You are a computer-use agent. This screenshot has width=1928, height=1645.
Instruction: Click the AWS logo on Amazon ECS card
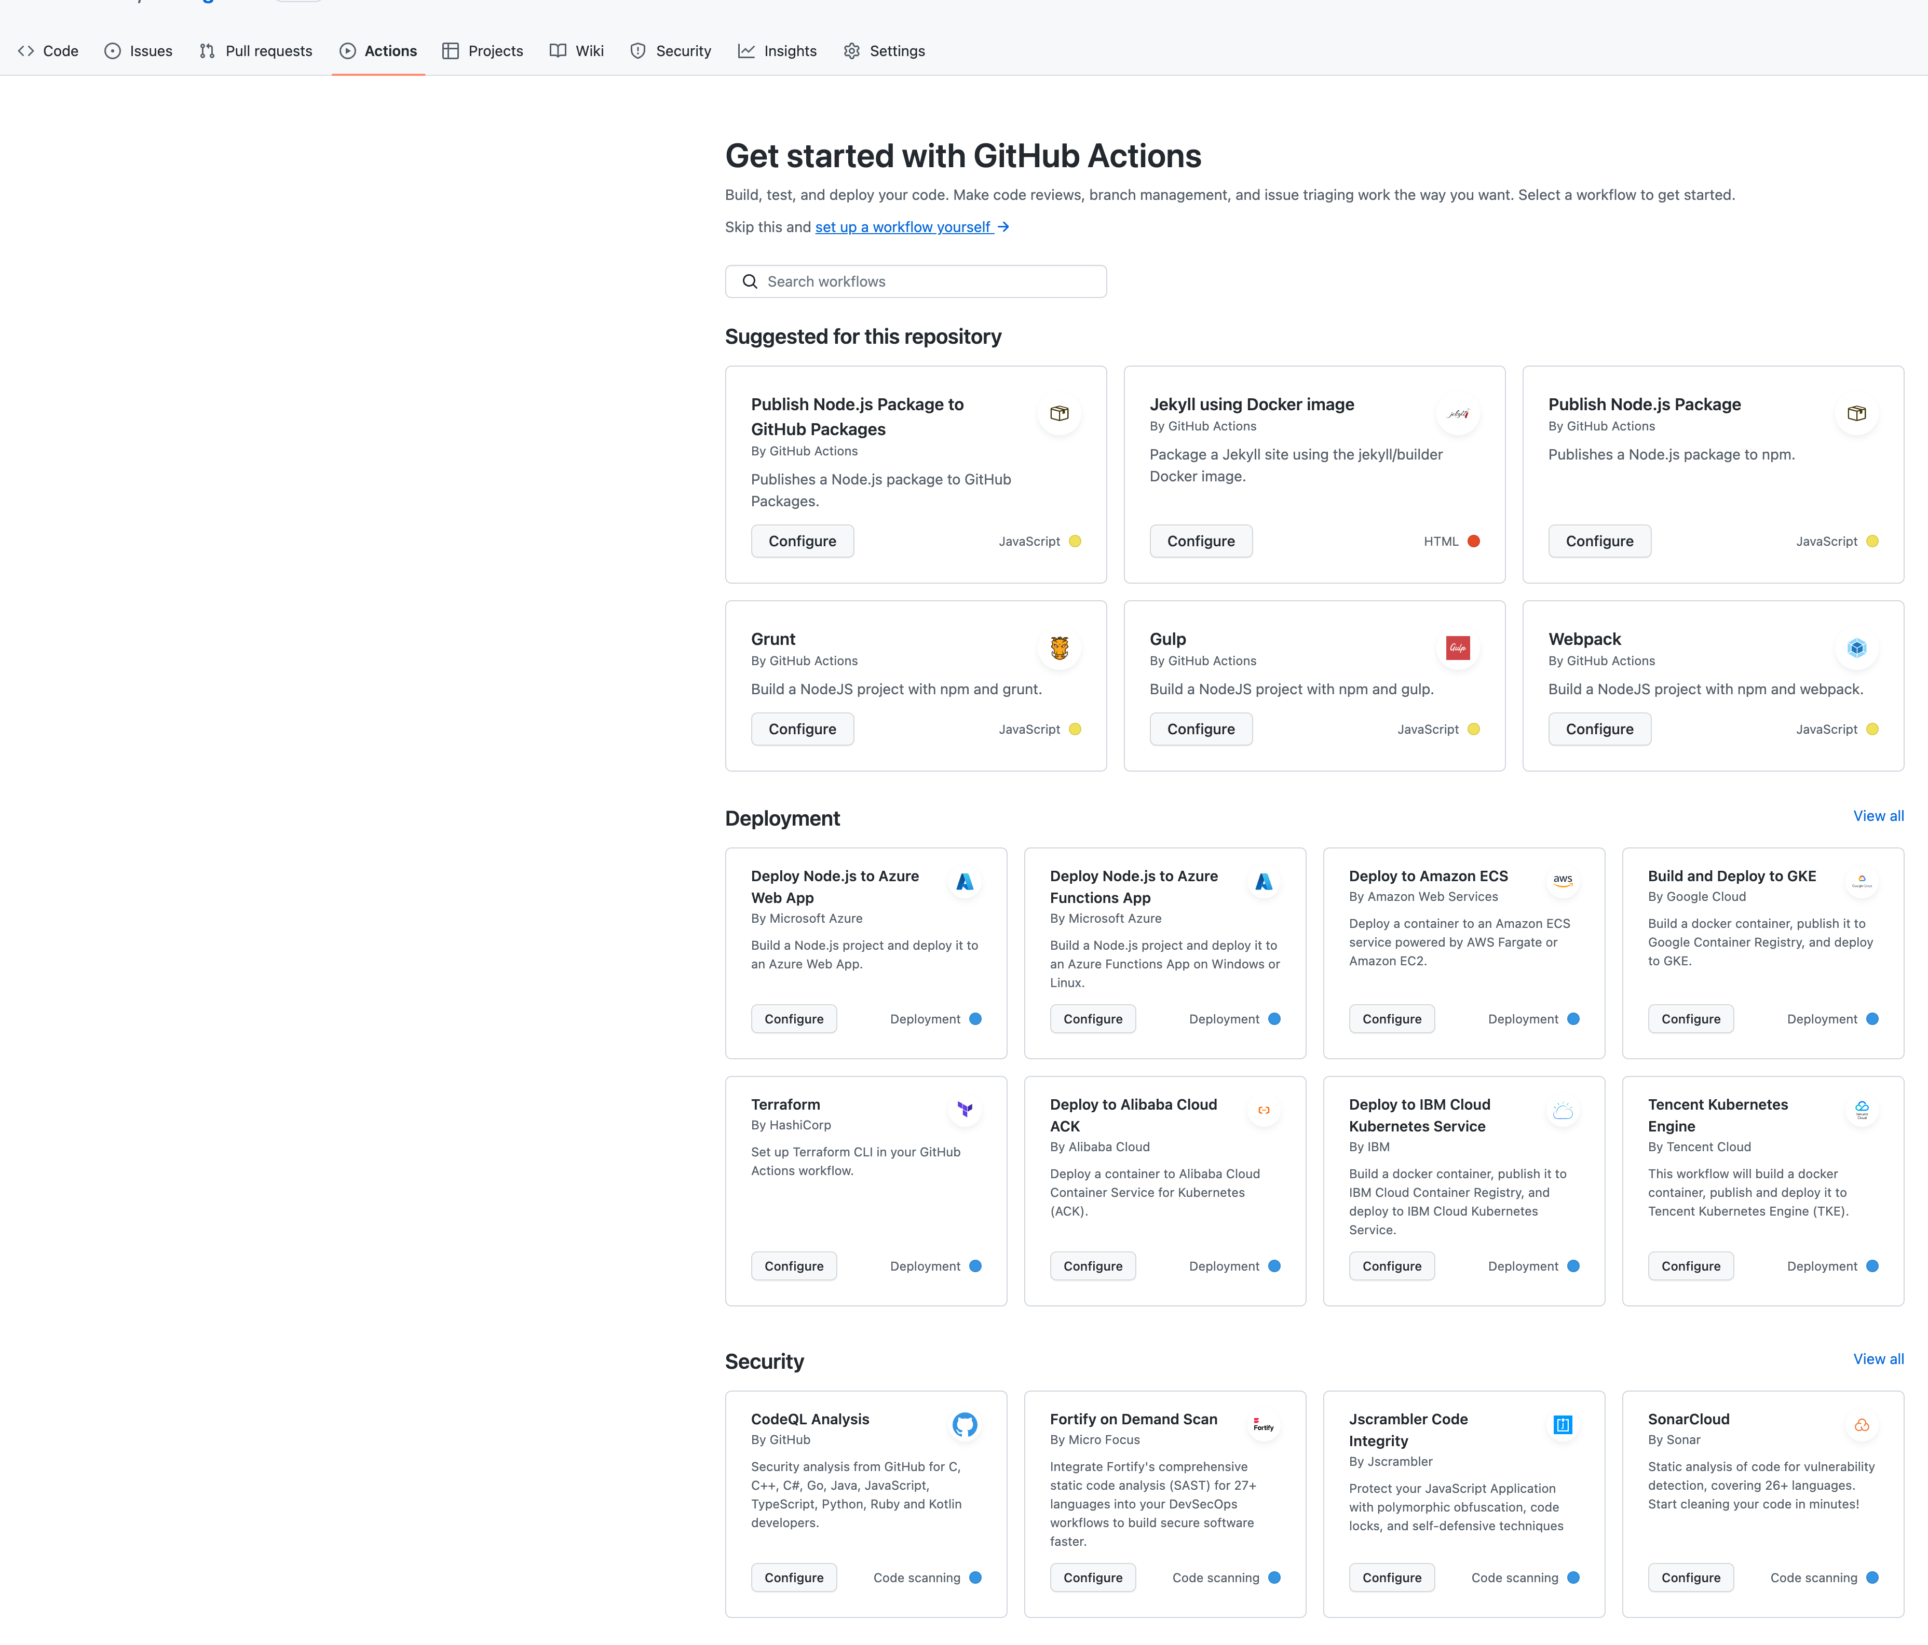[1563, 881]
